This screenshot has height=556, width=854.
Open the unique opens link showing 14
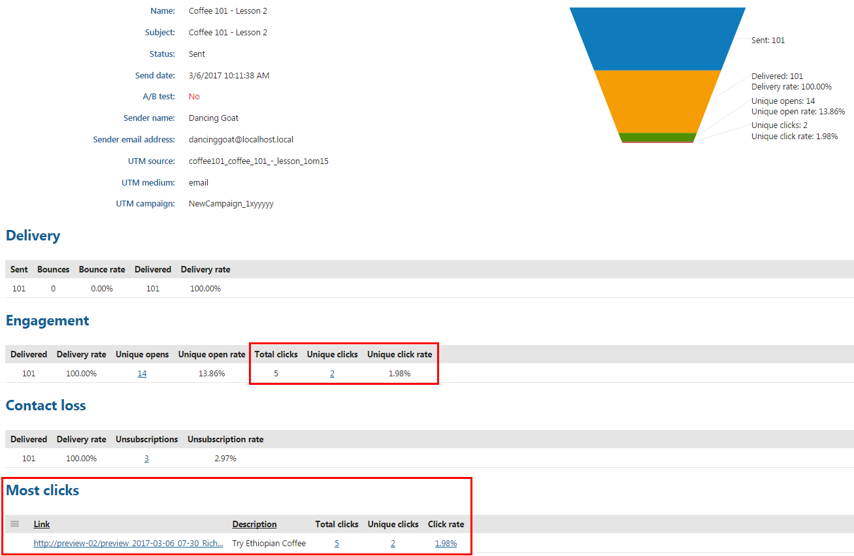point(142,373)
